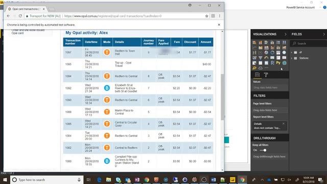327x184 pixels.
Task: Dismiss the automated test software infobar
Action: pos(219,25)
